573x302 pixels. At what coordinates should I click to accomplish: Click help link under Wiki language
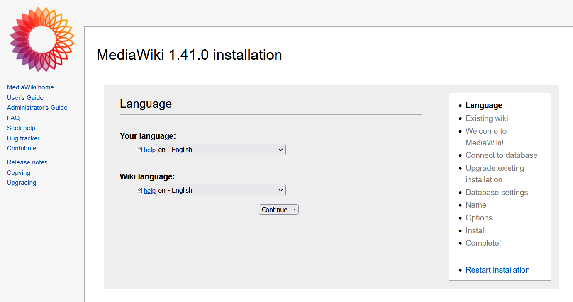[149, 191]
